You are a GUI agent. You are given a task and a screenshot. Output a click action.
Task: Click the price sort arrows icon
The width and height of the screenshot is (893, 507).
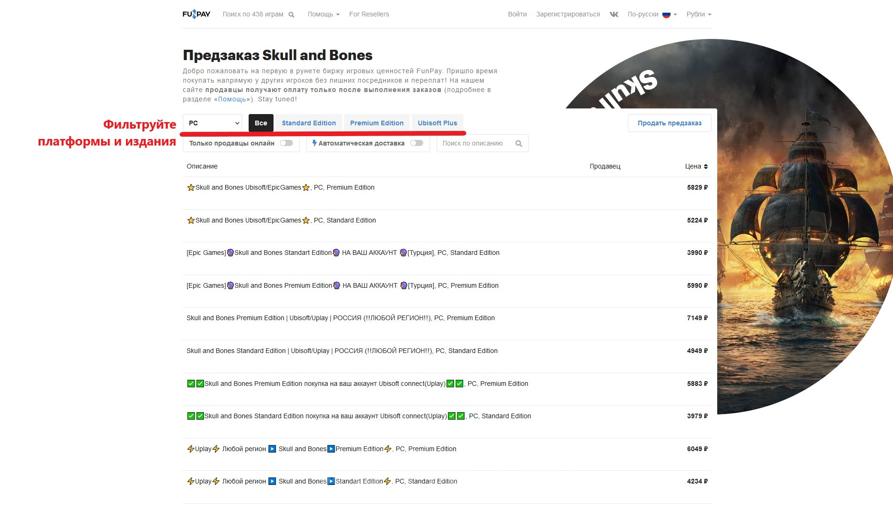705,167
